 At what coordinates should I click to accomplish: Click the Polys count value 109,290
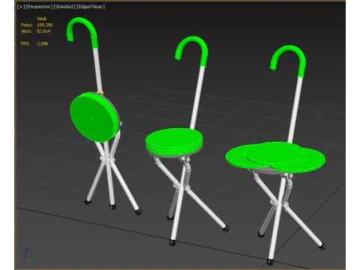click(45, 25)
